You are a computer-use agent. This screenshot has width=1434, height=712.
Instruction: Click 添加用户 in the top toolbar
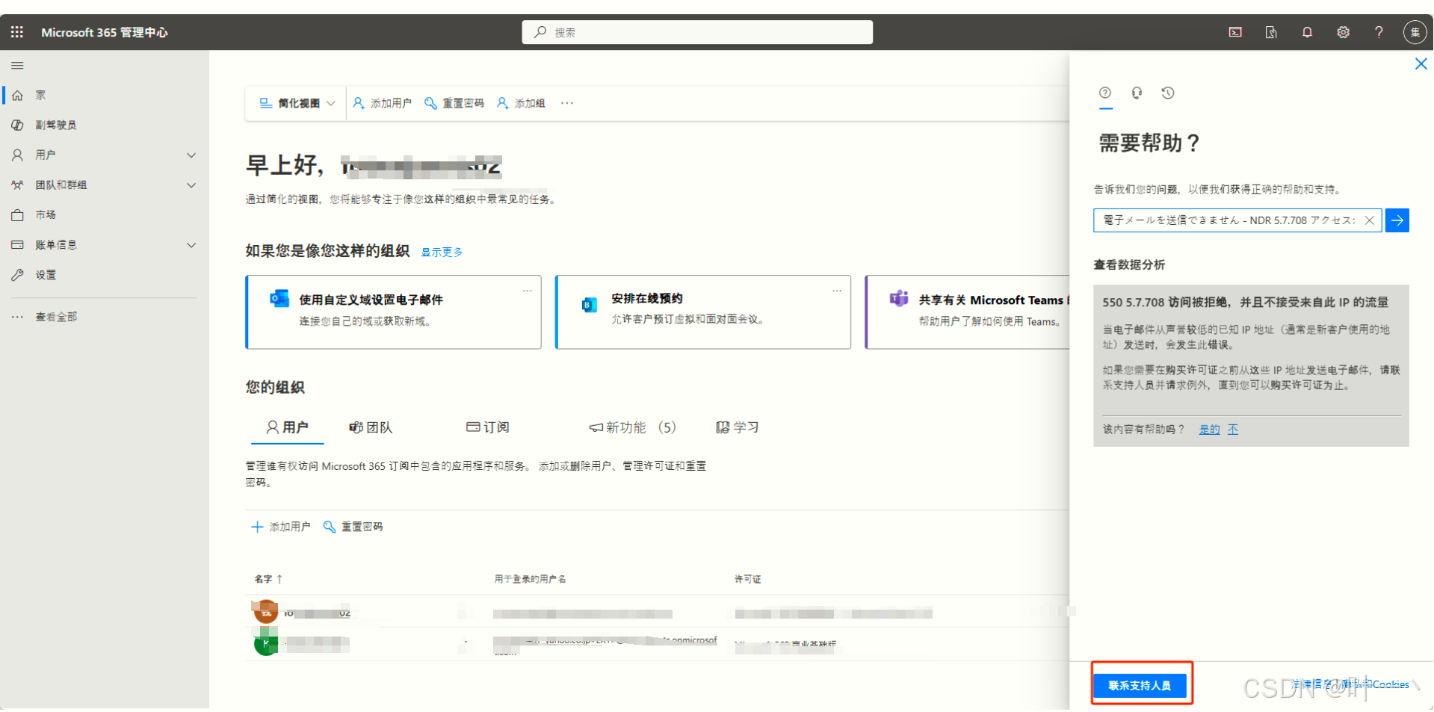click(x=382, y=103)
